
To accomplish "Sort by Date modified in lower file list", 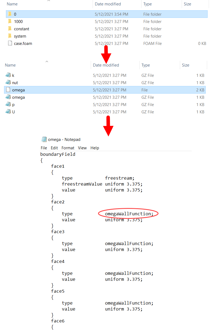I will coord(106,65).
